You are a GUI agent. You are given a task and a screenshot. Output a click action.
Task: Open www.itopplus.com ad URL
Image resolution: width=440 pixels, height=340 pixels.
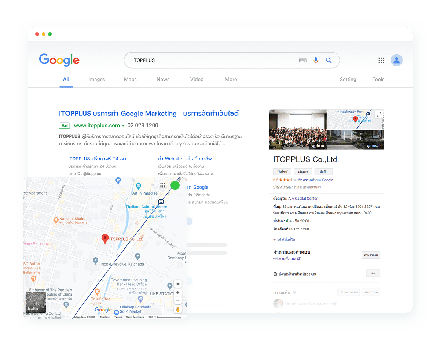tap(97, 125)
